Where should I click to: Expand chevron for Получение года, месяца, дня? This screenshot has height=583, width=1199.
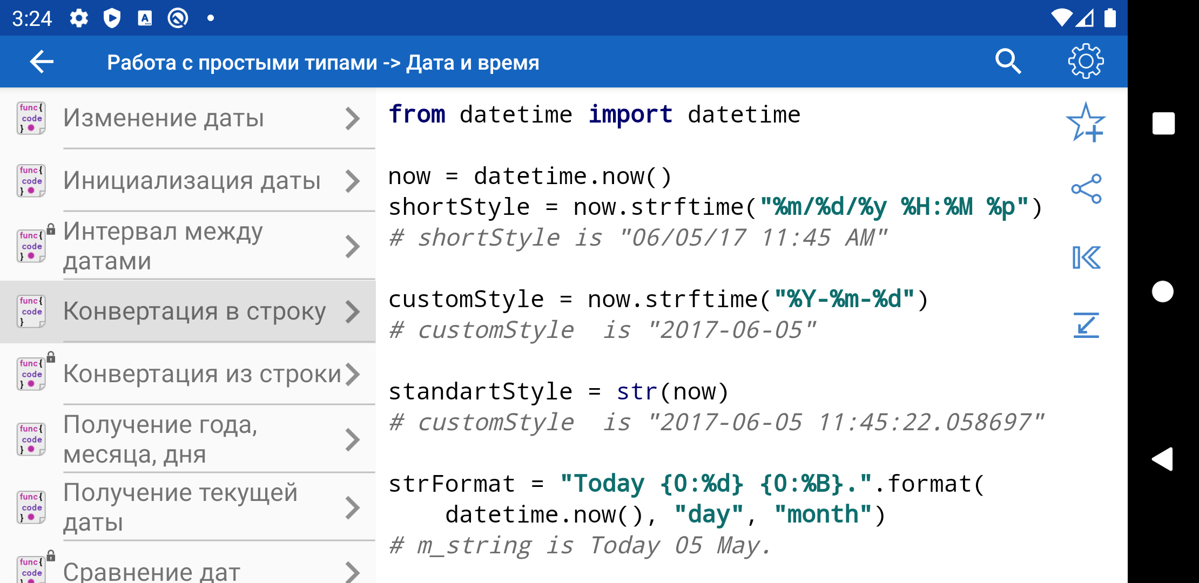pos(352,439)
